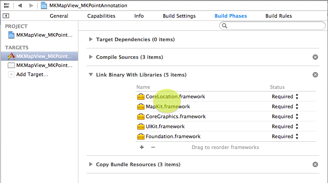328x183 pixels.
Task: Expand the Compile Sources section
Action: [x=91, y=57]
